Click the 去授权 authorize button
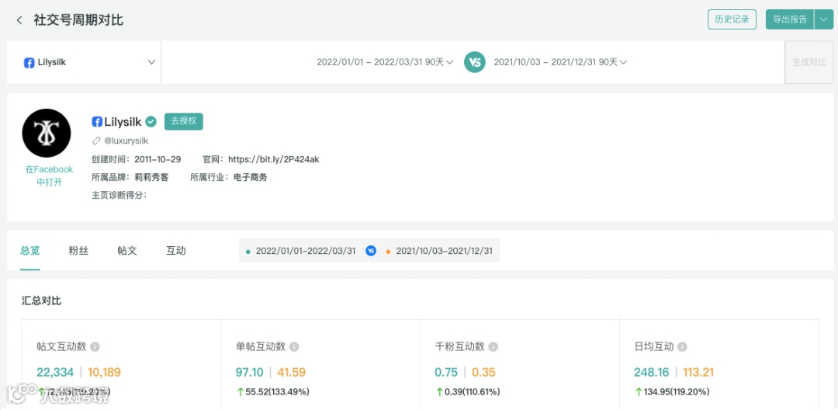The image size is (838, 410). pyautogui.click(x=184, y=121)
